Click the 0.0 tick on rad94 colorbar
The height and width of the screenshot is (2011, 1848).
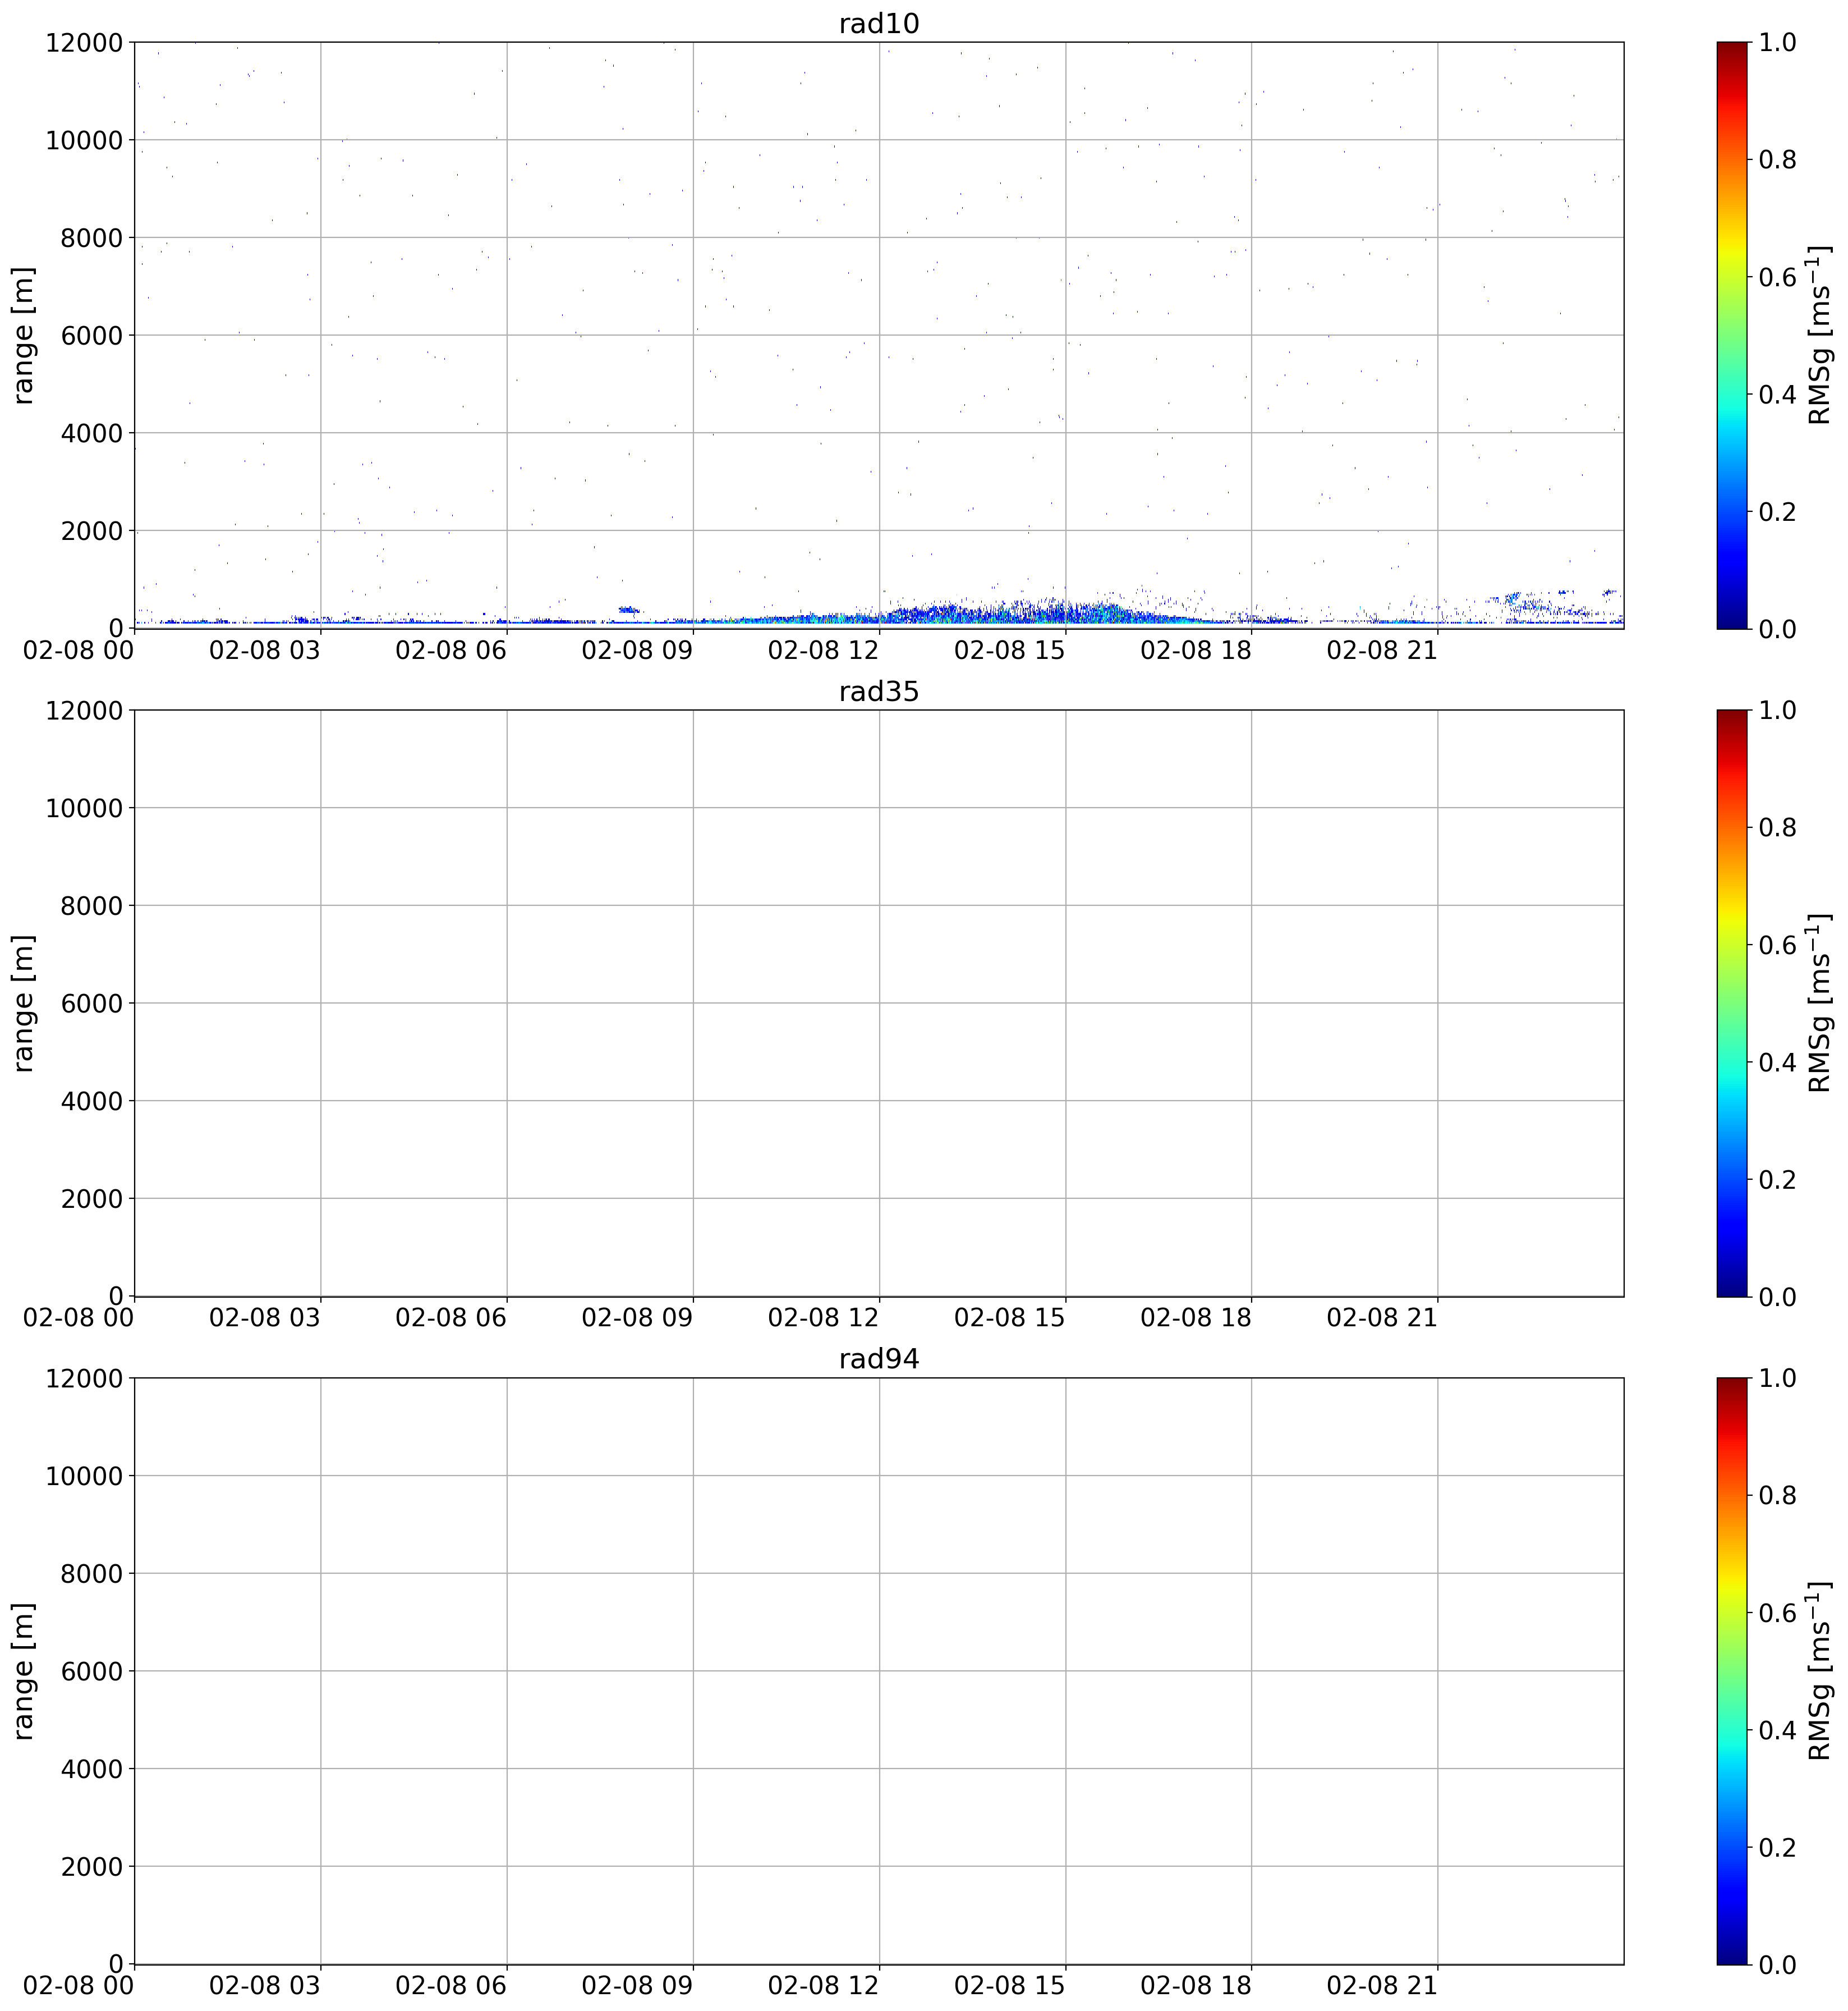(1777, 1964)
